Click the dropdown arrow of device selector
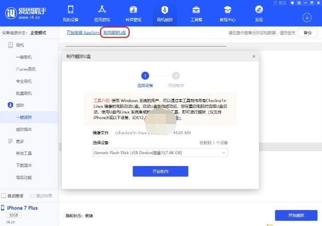This screenshot has width=322, height=226. [x=223, y=153]
